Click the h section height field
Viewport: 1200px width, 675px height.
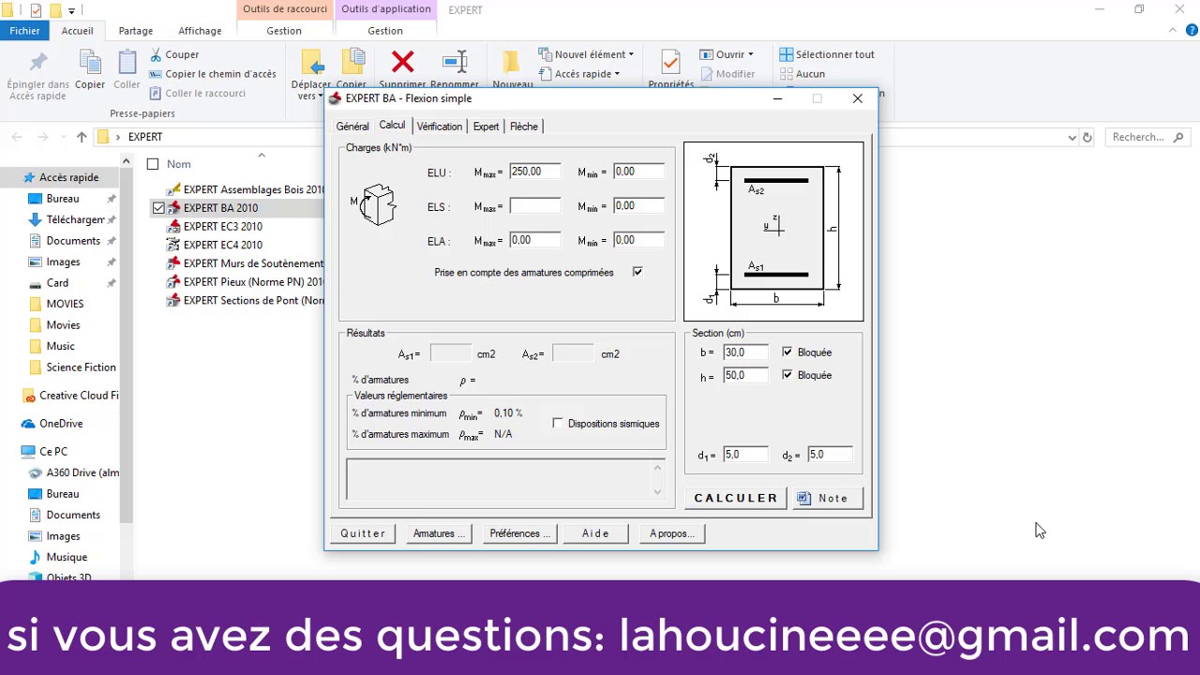point(745,375)
